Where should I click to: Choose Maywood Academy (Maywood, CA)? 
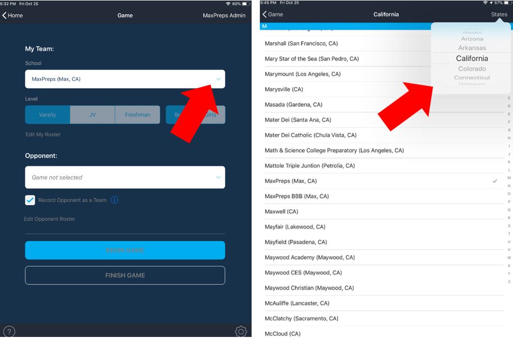coord(383,258)
